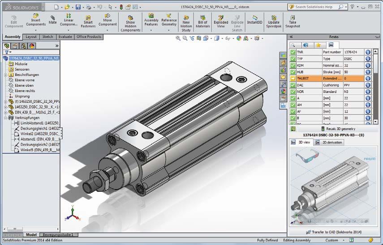Screen dimensions: 383x245
Task: Click Take Snapshot
Action: (x=293, y=22)
